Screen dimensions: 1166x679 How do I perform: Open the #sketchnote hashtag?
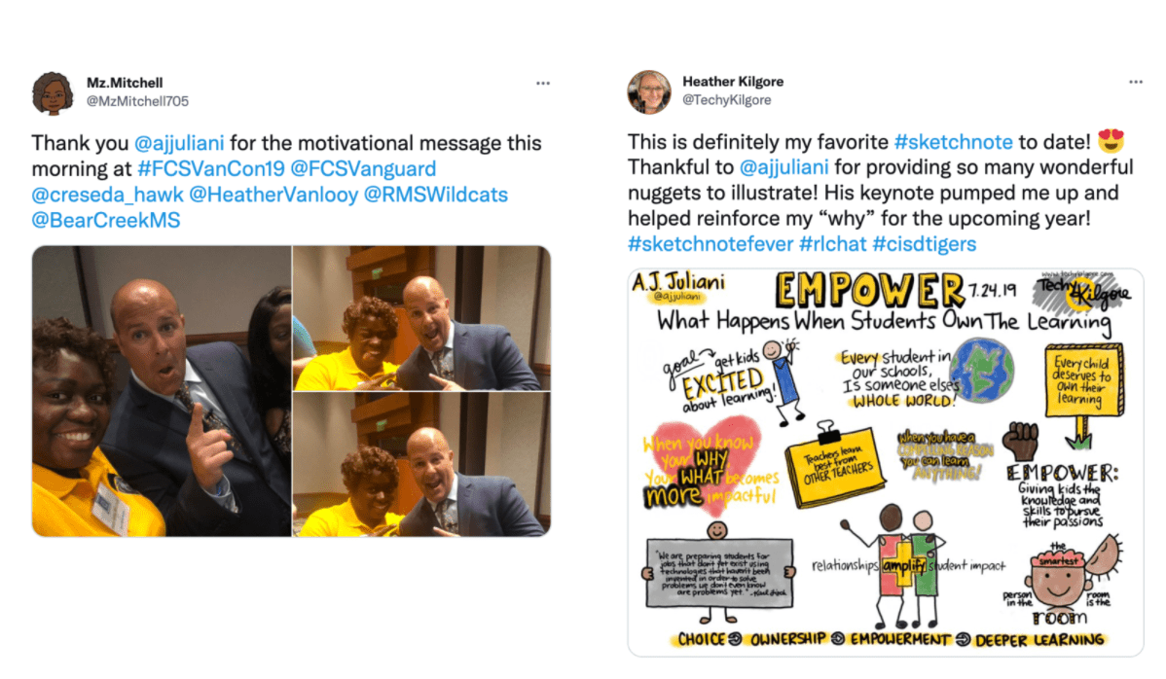(953, 142)
